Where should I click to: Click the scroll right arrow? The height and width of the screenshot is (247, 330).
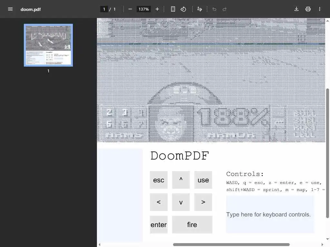click(x=322, y=244)
